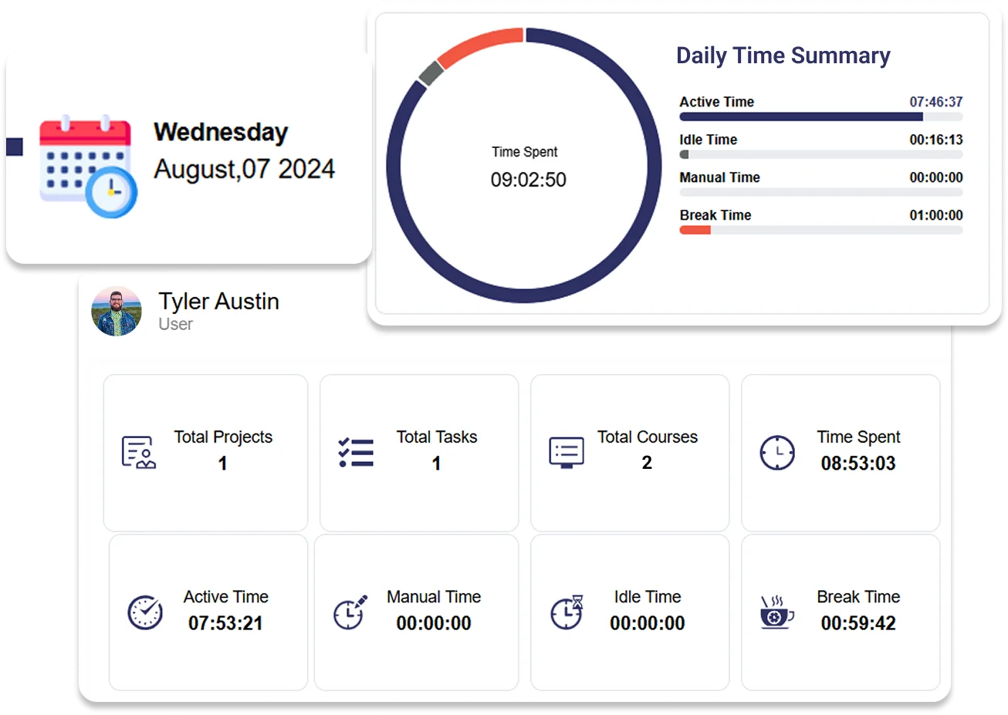1008x715 pixels.
Task: Click the calendar with clock icon
Action: click(88, 167)
